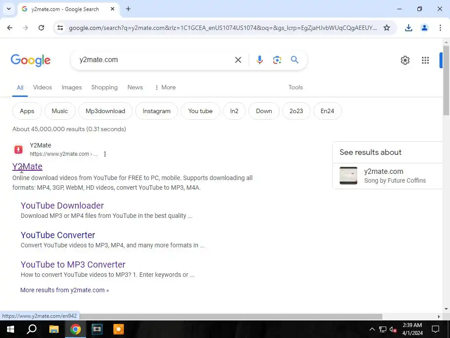This screenshot has height=338, width=450.
Task: Open the YouTube Converter sitelink
Action: [x=58, y=235]
